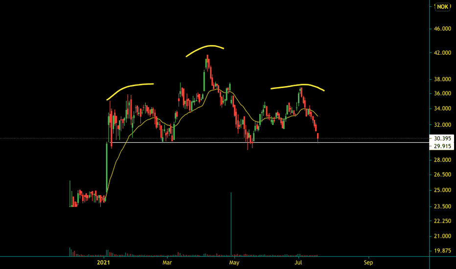The width and height of the screenshot is (456, 269).
Task: Click the Sep label on time axis
Action: [368, 263]
